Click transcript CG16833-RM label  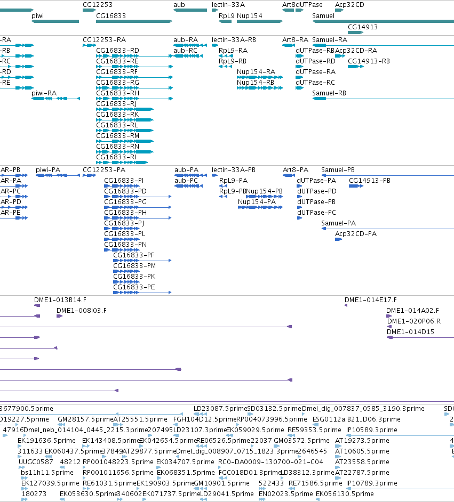point(118,135)
